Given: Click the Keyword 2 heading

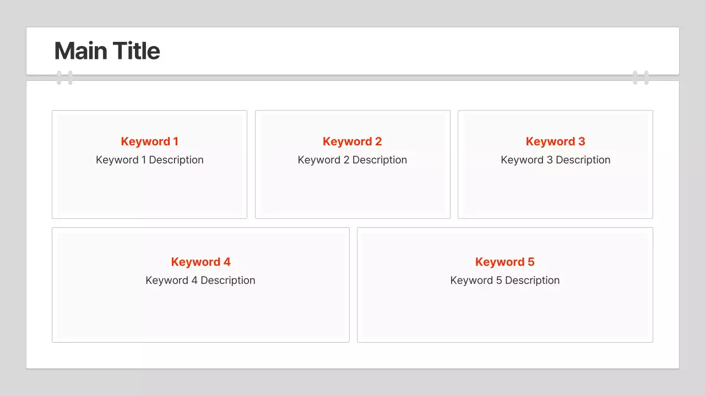Looking at the screenshot, I should (x=352, y=141).
